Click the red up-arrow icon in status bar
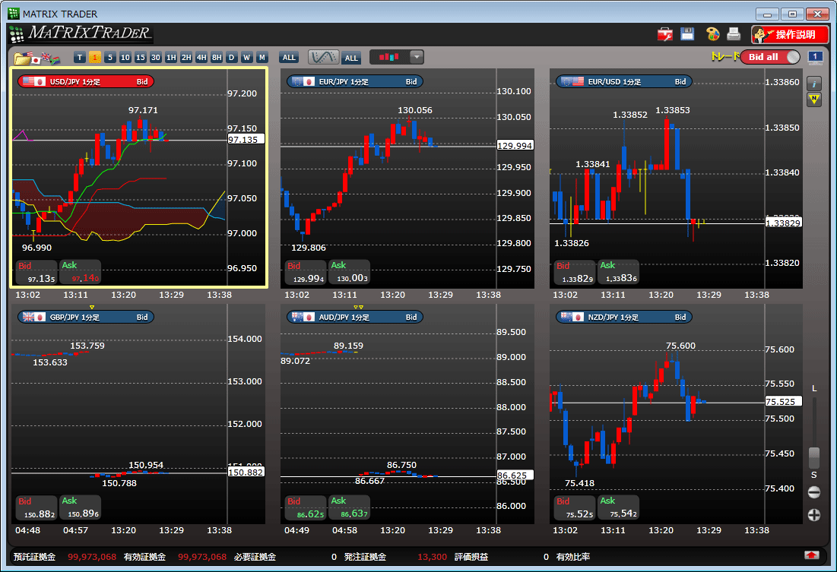This screenshot has height=572, width=837. [811, 556]
